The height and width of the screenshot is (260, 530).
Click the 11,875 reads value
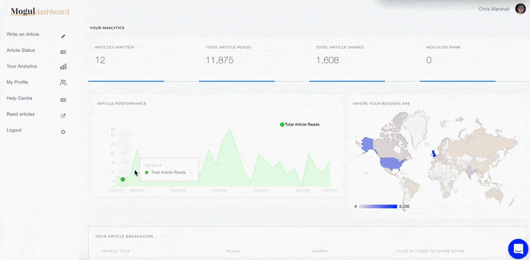219,60
